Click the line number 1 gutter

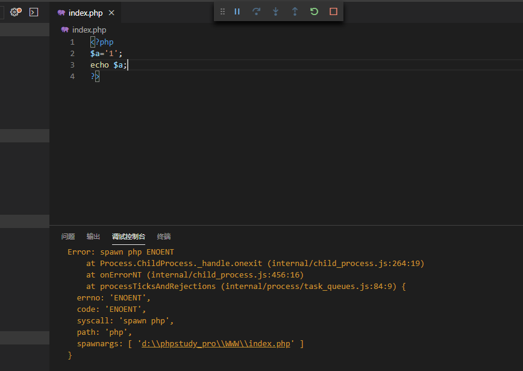click(72, 42)
